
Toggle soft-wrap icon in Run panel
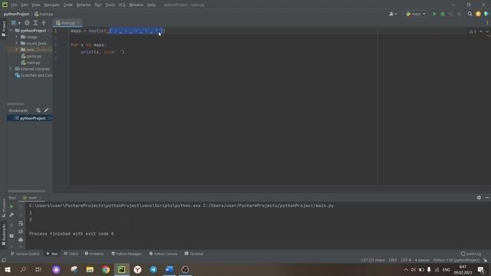click(21, 223)
